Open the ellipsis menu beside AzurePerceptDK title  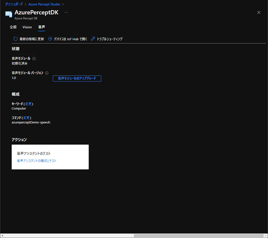(66, 12)
